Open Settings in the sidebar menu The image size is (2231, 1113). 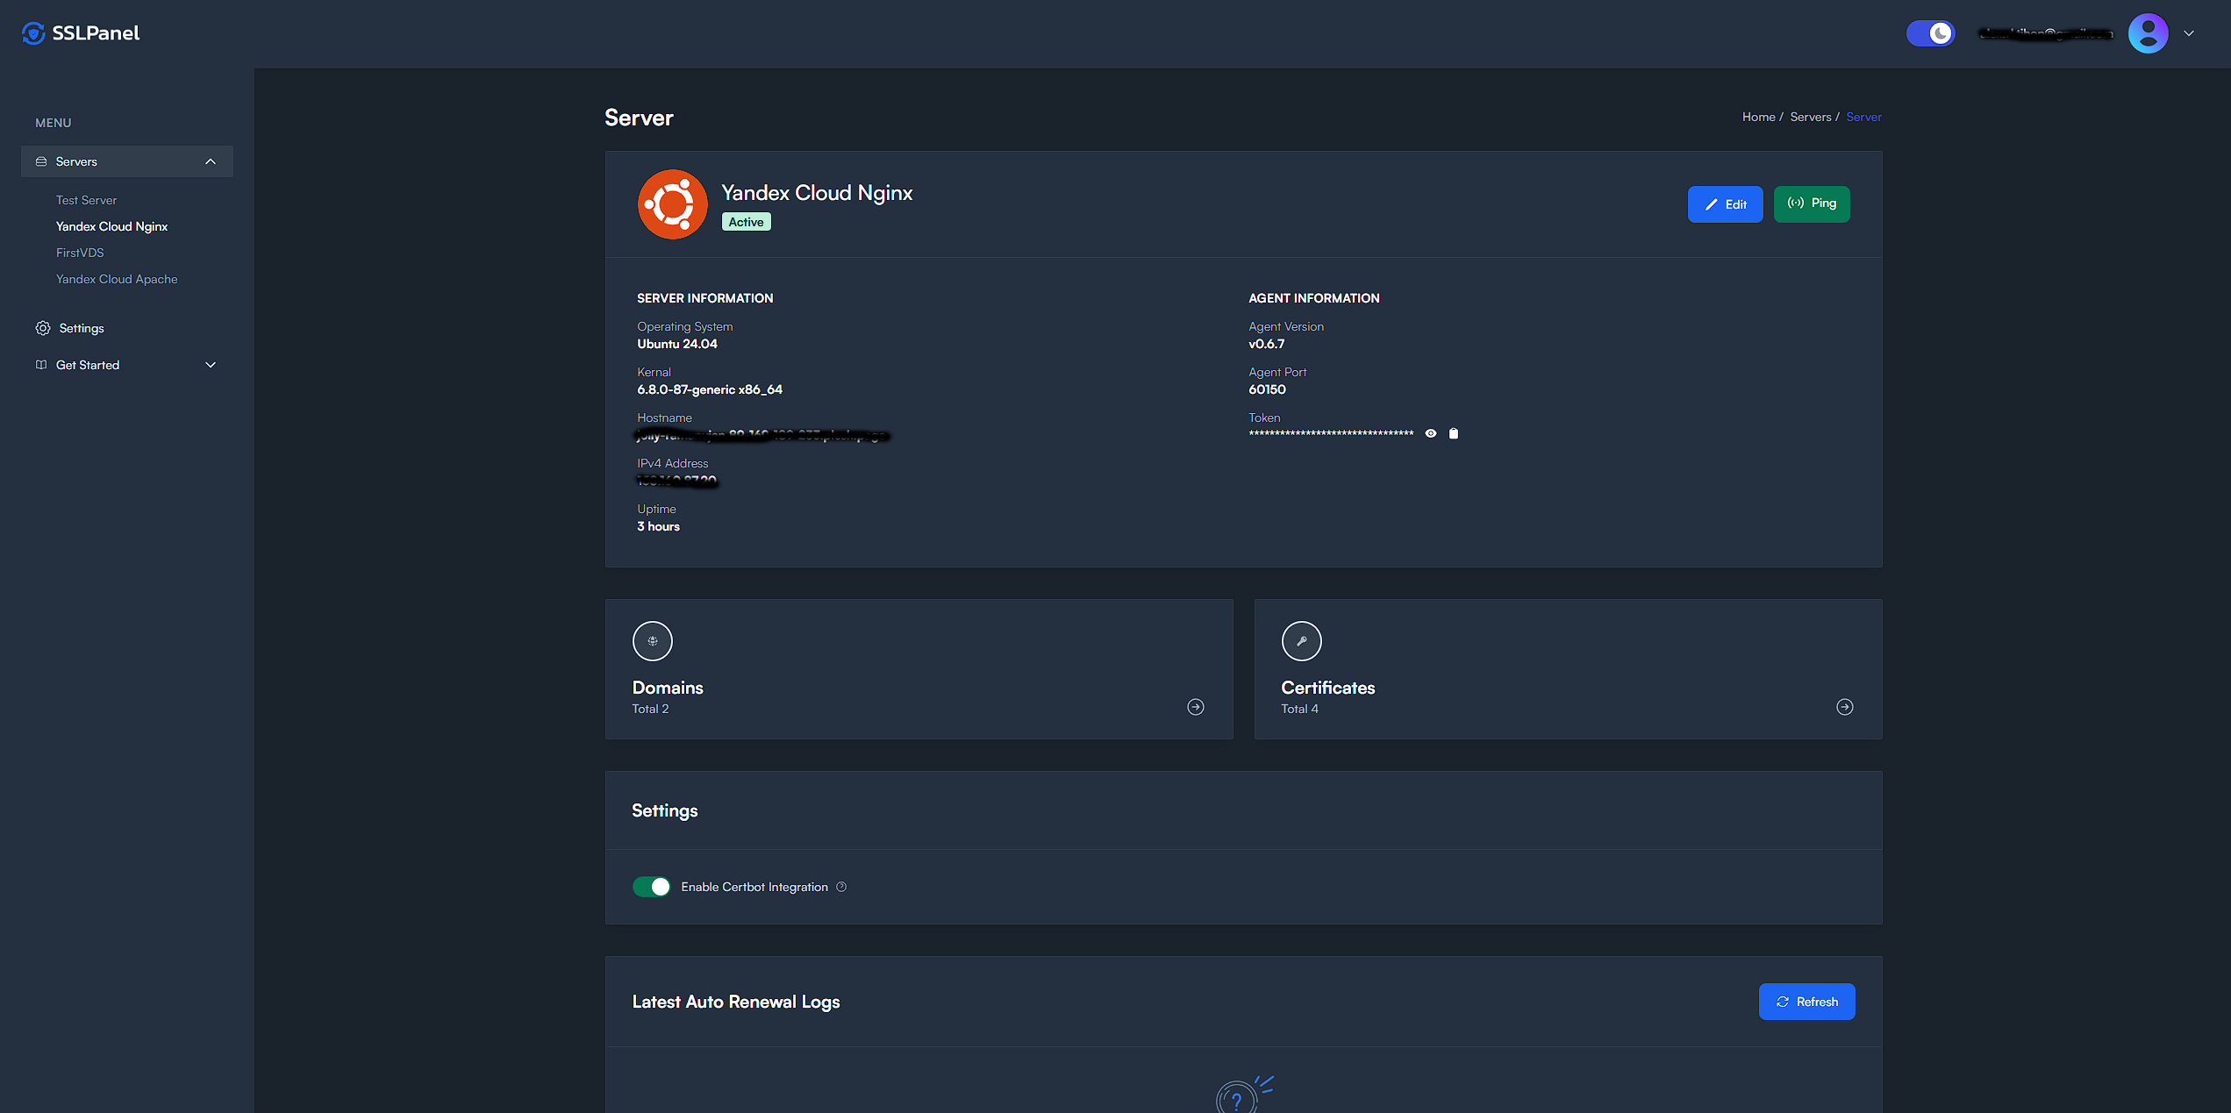[82, 328]
